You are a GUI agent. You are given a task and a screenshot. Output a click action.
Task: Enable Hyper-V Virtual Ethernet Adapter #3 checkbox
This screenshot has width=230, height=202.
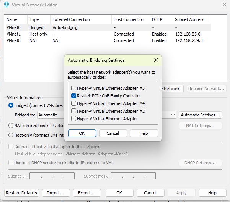tap(74, 88)
